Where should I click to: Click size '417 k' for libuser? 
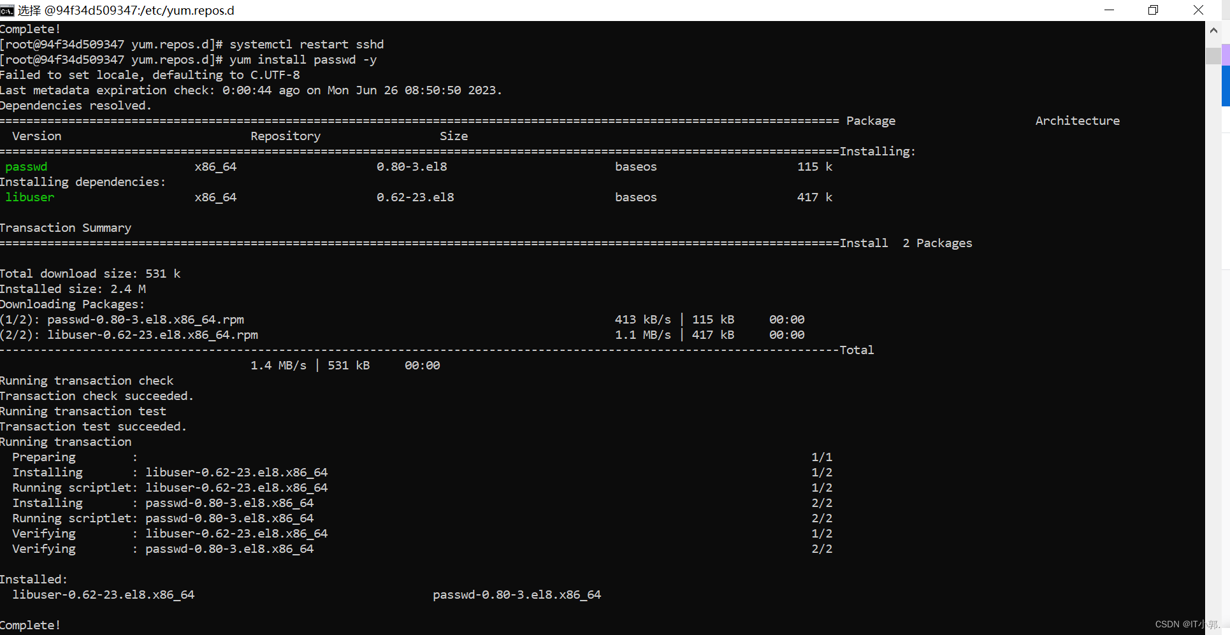(x=814, y=197)
